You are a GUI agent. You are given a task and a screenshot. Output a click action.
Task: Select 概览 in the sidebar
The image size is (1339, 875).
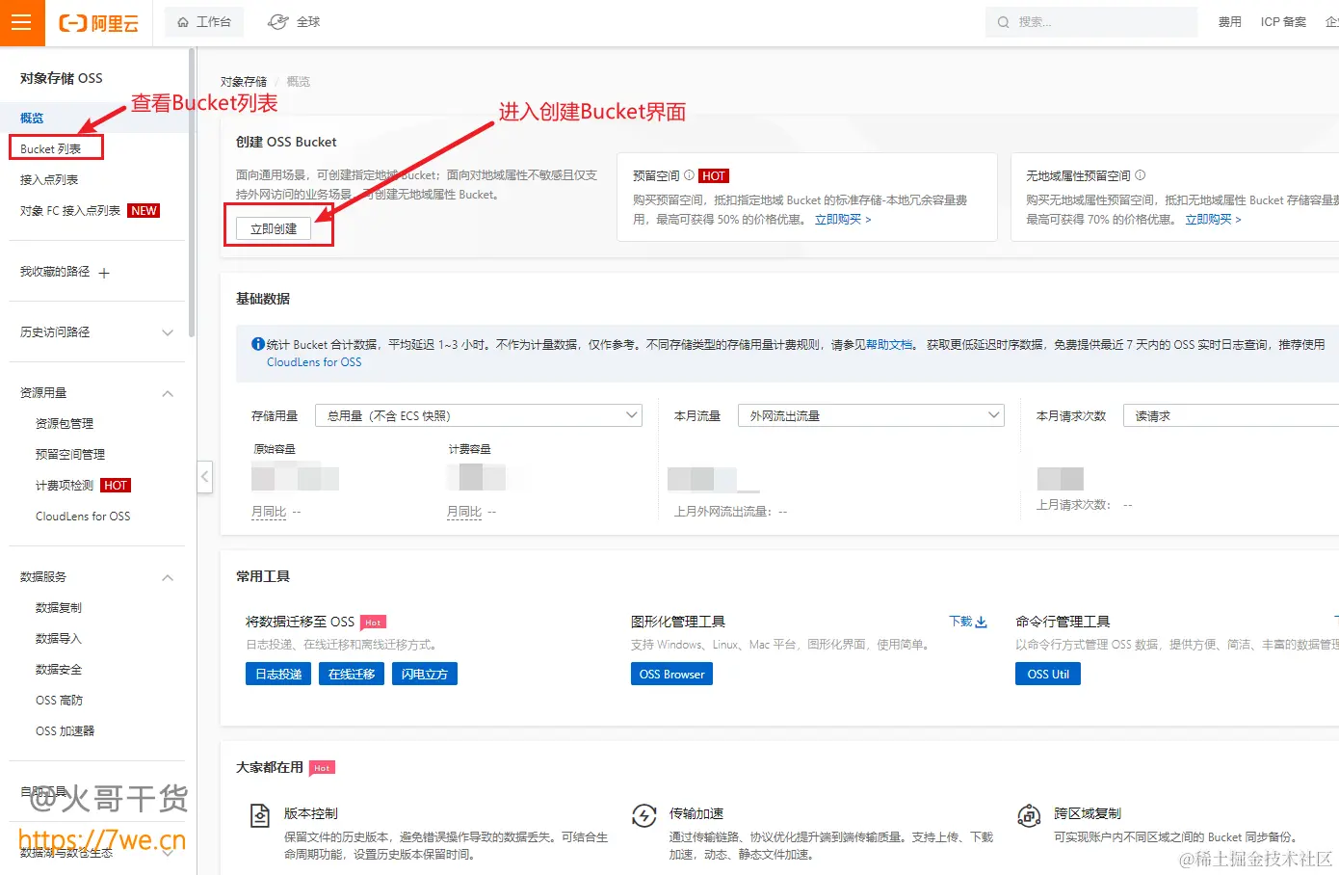(x=32, y=118)
